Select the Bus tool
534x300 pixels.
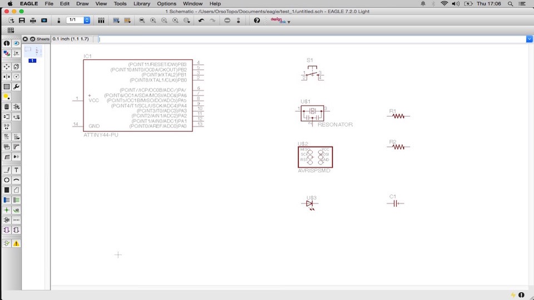pyautogui.click(x=7, y=200)
